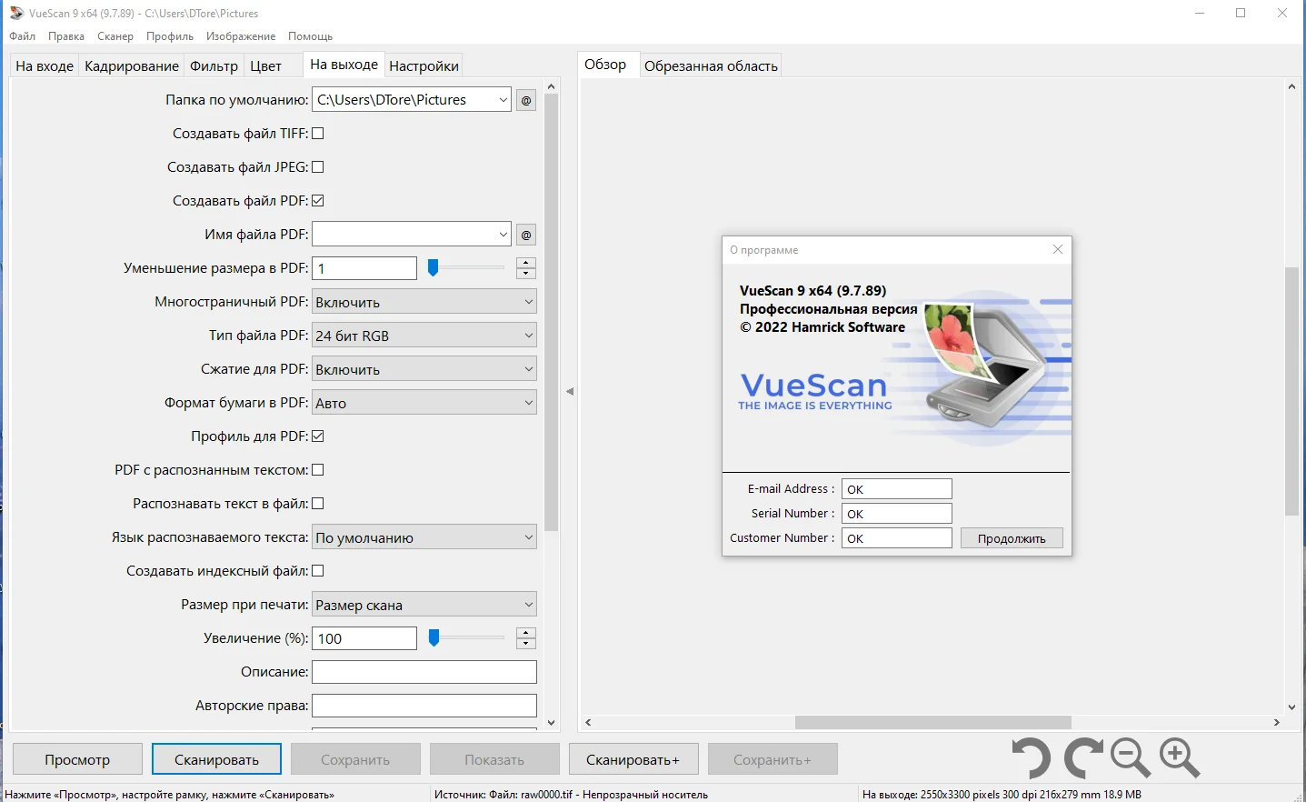
Task: Click the Авторские права input field
Action: pyautogui.click(x=424, y=706)
